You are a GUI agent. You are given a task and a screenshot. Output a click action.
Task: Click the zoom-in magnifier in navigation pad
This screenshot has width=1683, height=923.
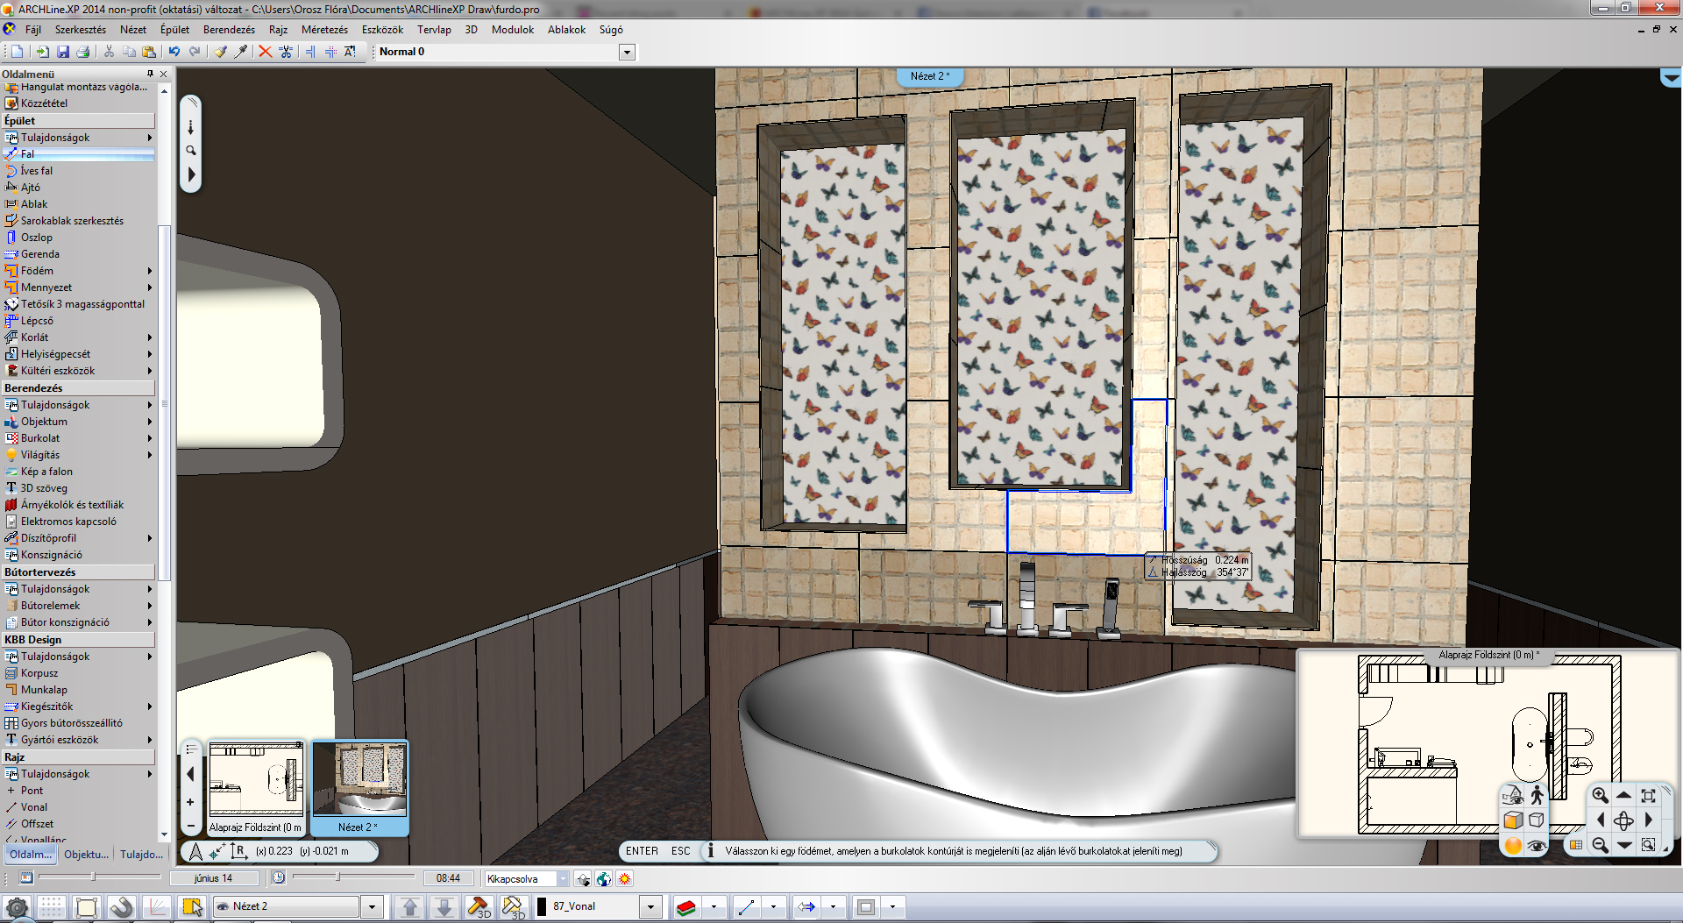1600,795
